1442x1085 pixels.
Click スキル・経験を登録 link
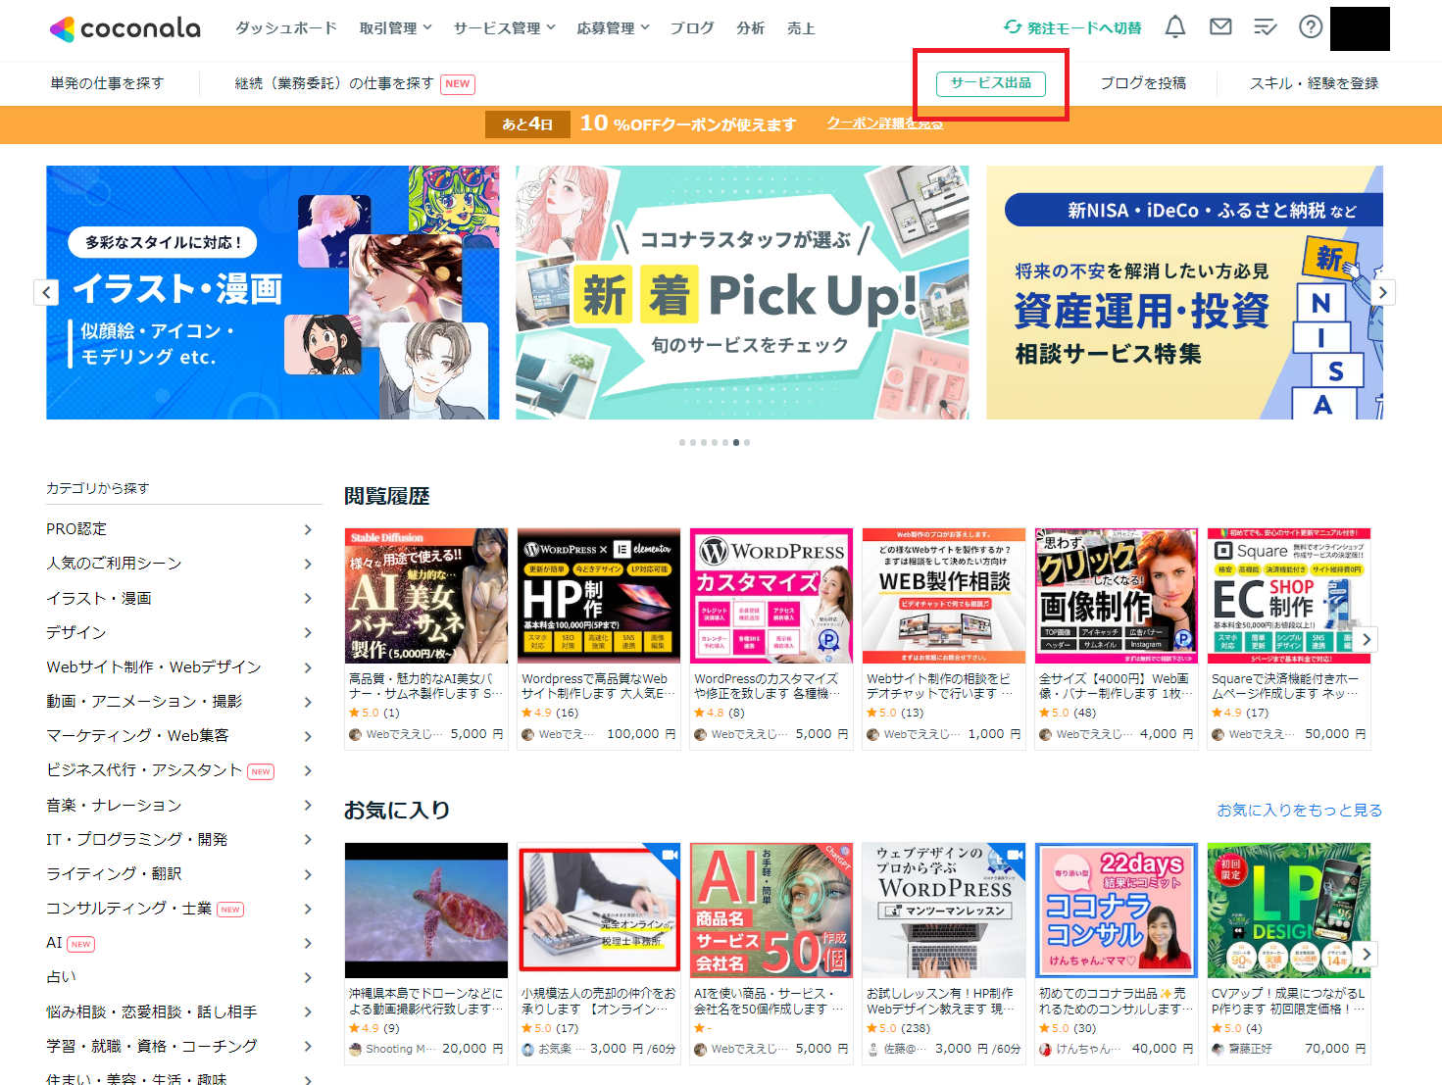point(1314,83)
